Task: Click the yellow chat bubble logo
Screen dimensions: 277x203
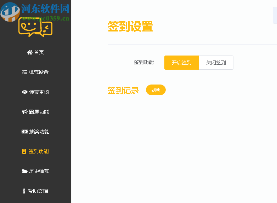Action: click(35, 27)
